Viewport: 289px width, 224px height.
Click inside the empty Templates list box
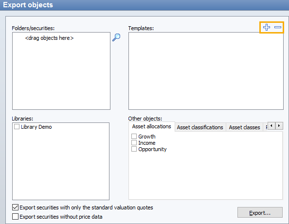[206, 71]
